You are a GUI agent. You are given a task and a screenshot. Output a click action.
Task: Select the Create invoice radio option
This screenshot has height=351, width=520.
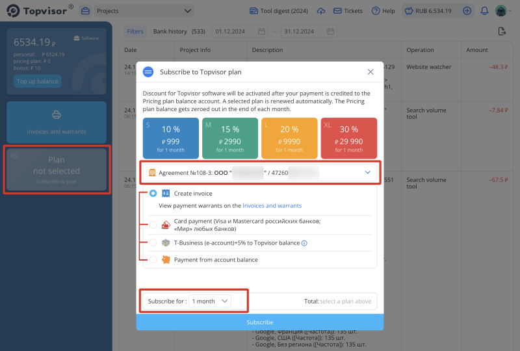[153, 194]
